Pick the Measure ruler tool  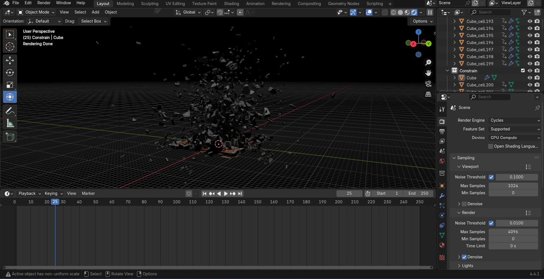pyautogui.click(x=10, y=123)
